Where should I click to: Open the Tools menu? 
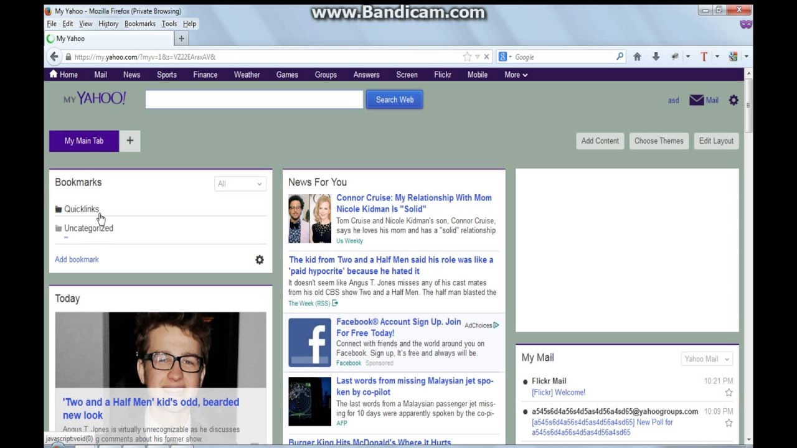pyautogui.click(x=169, y=24)
